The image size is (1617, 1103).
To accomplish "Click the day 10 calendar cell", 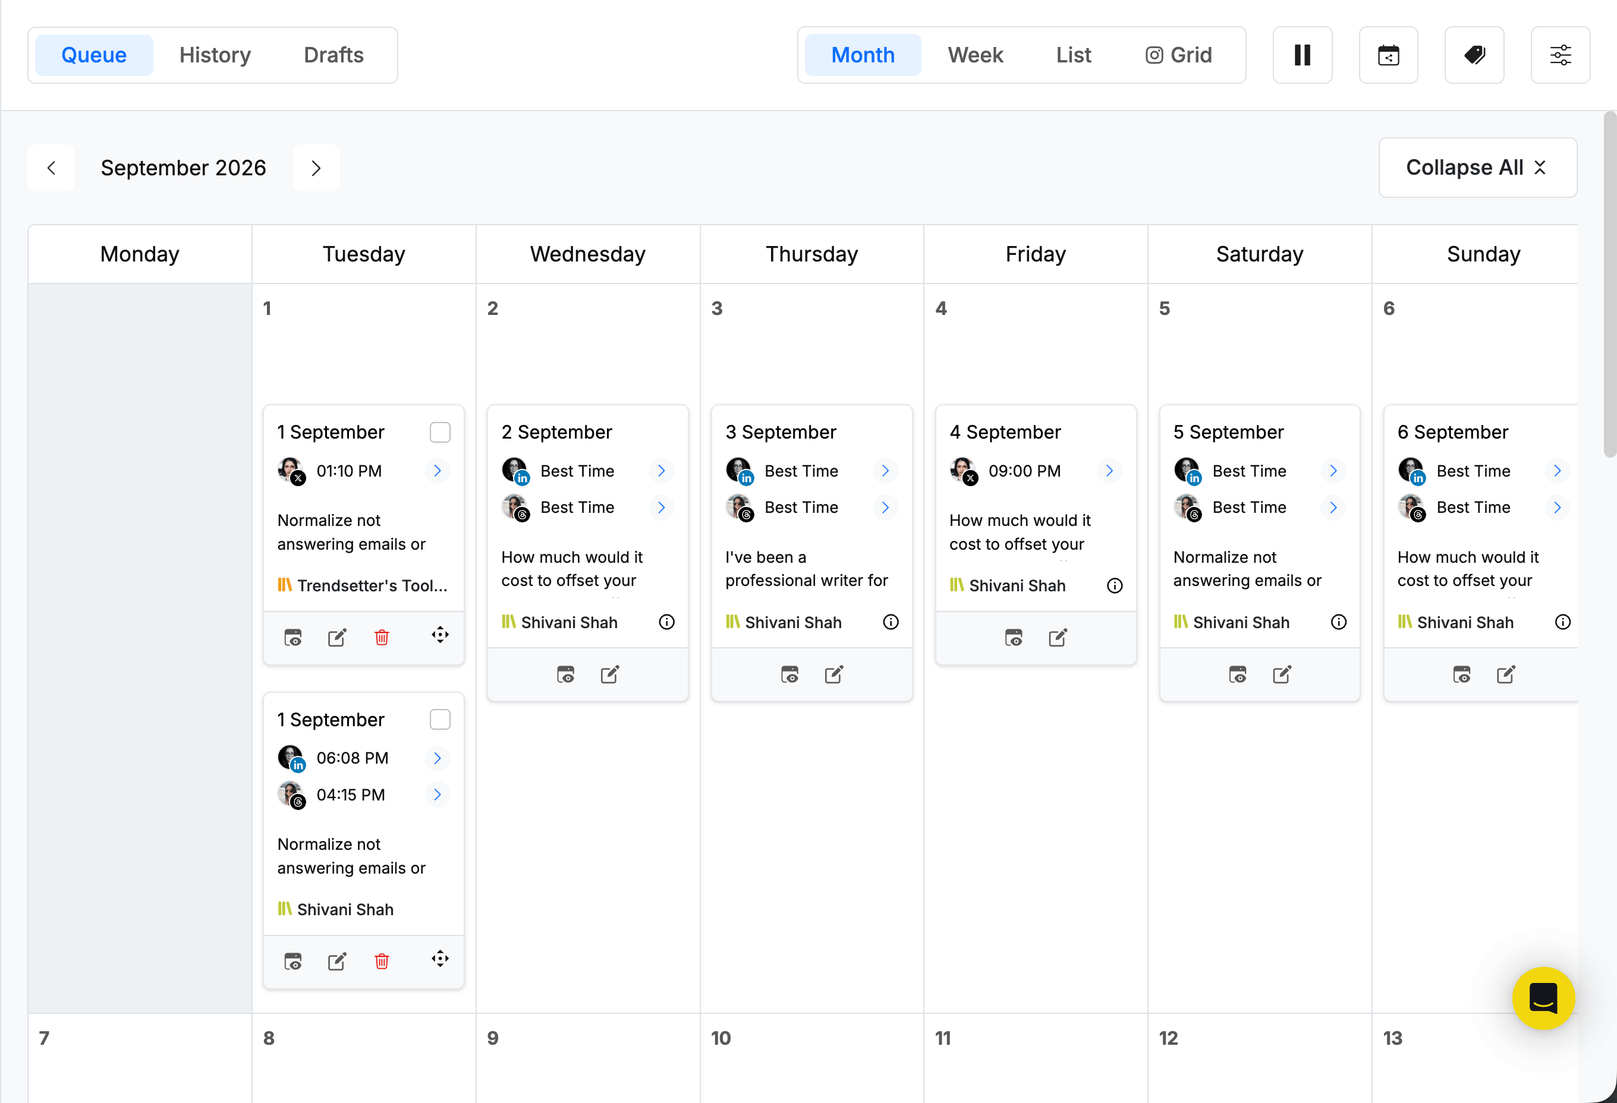I will pos(811,1057).
